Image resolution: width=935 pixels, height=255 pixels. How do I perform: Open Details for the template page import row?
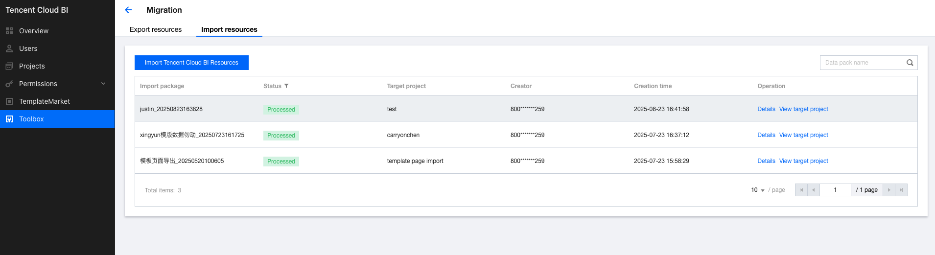click(x=766, y=161)
